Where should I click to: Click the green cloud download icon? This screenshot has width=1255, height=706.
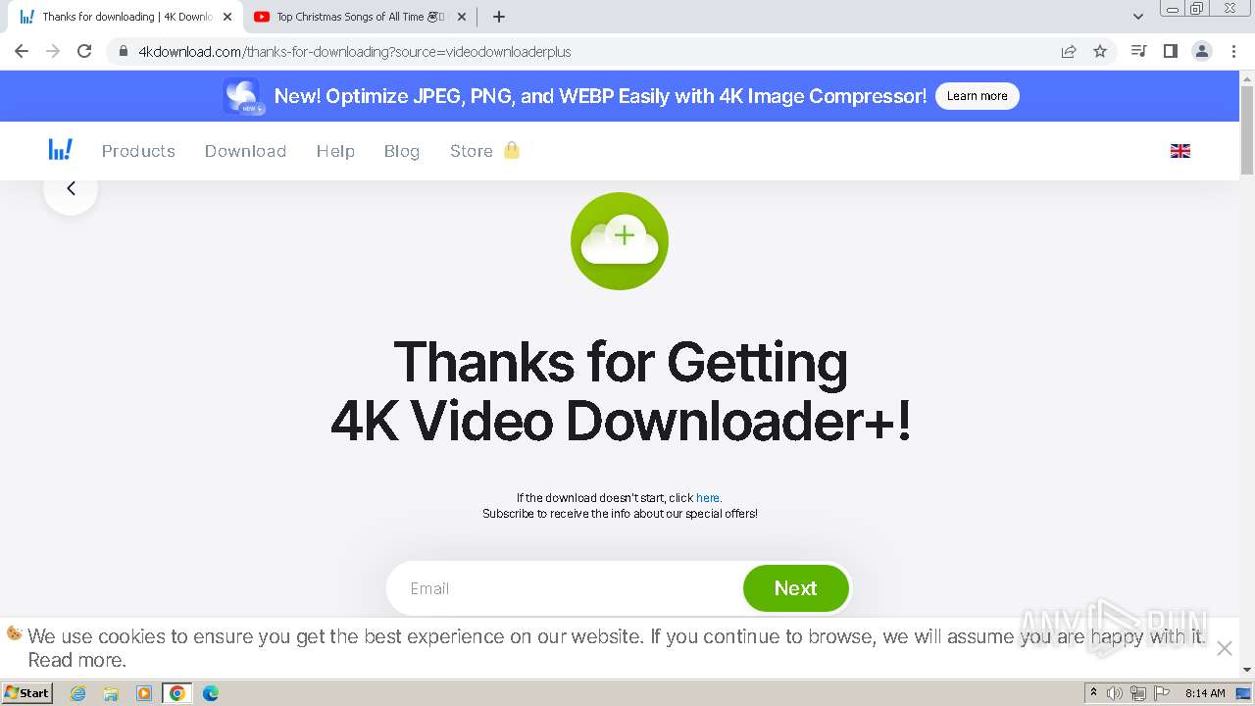620,241
